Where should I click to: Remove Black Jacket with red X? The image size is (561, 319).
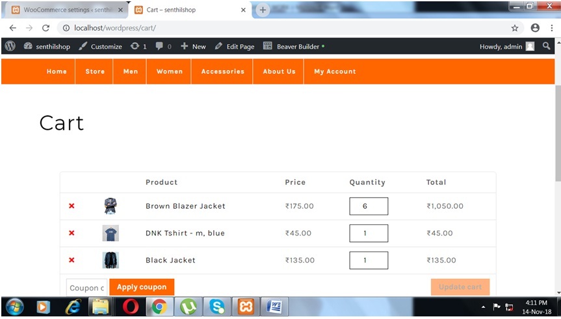tap(72, 260)
